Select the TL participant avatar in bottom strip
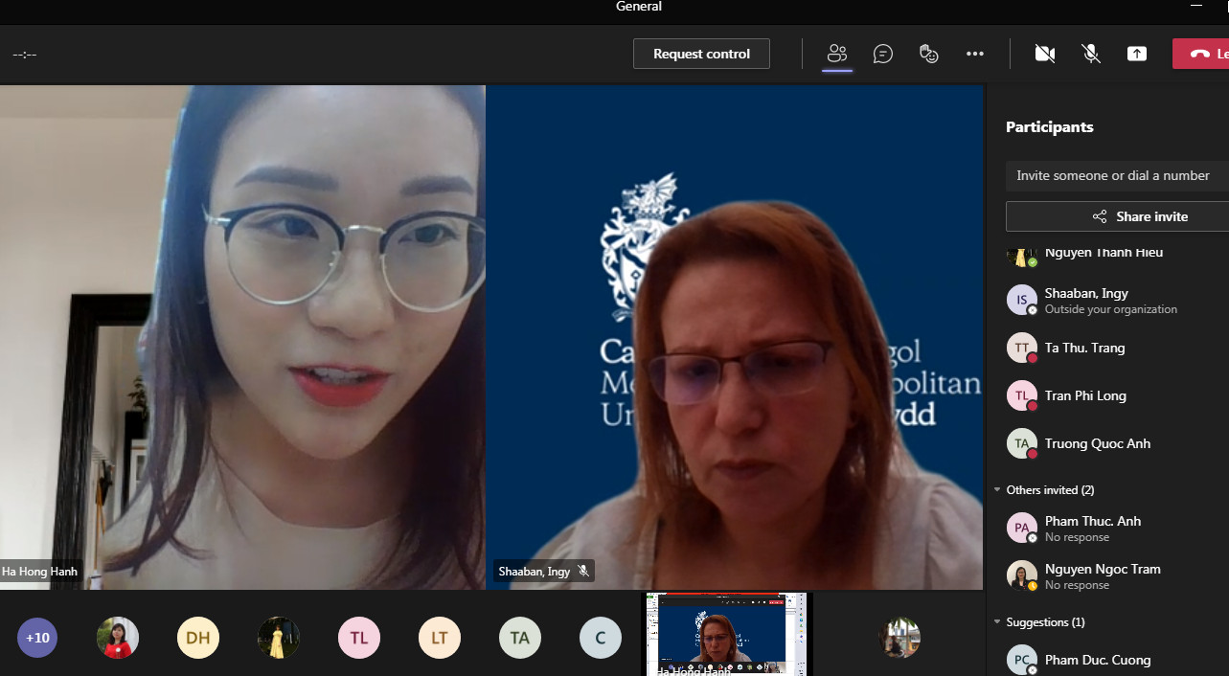The height and width of the screenshot is (676, 1229). coord(359,638)
